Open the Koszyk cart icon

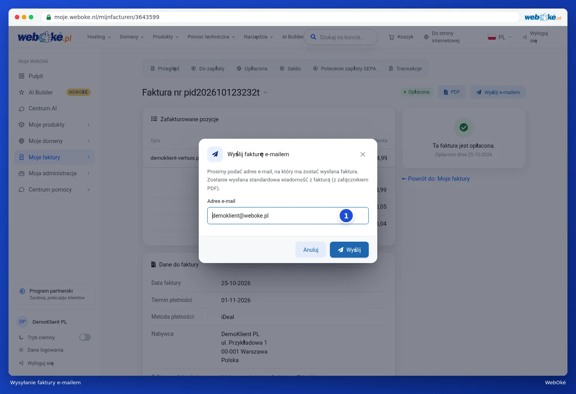click(391, 37)
